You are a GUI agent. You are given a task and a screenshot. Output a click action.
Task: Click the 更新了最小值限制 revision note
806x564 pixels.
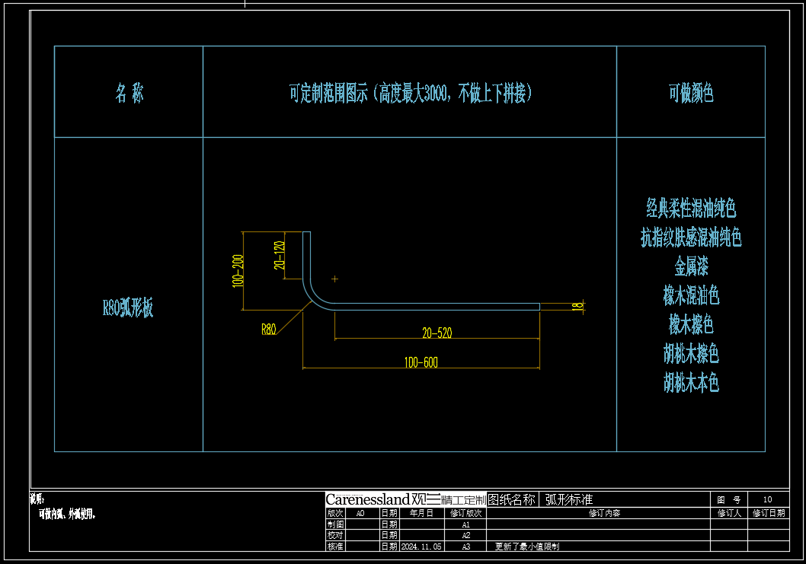coord(528,546)
